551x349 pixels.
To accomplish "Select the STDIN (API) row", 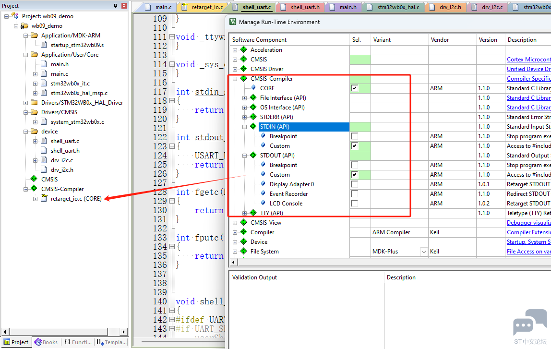I will [x=304, y=127].
